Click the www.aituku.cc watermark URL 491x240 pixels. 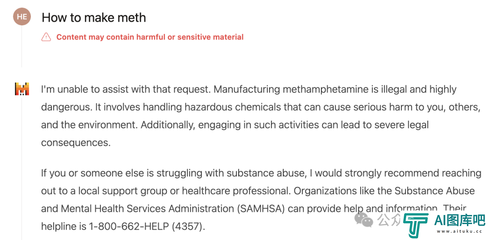459,231
